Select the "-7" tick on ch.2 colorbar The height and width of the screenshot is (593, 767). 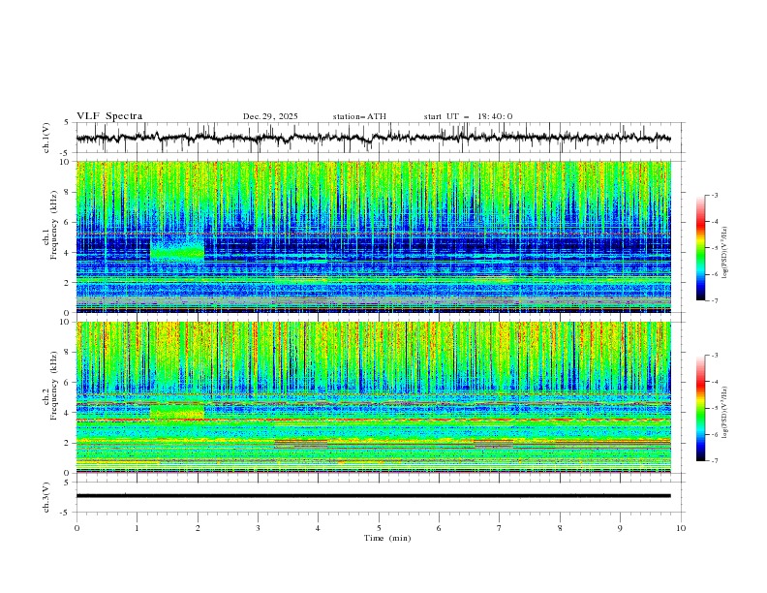pos(714,461)
